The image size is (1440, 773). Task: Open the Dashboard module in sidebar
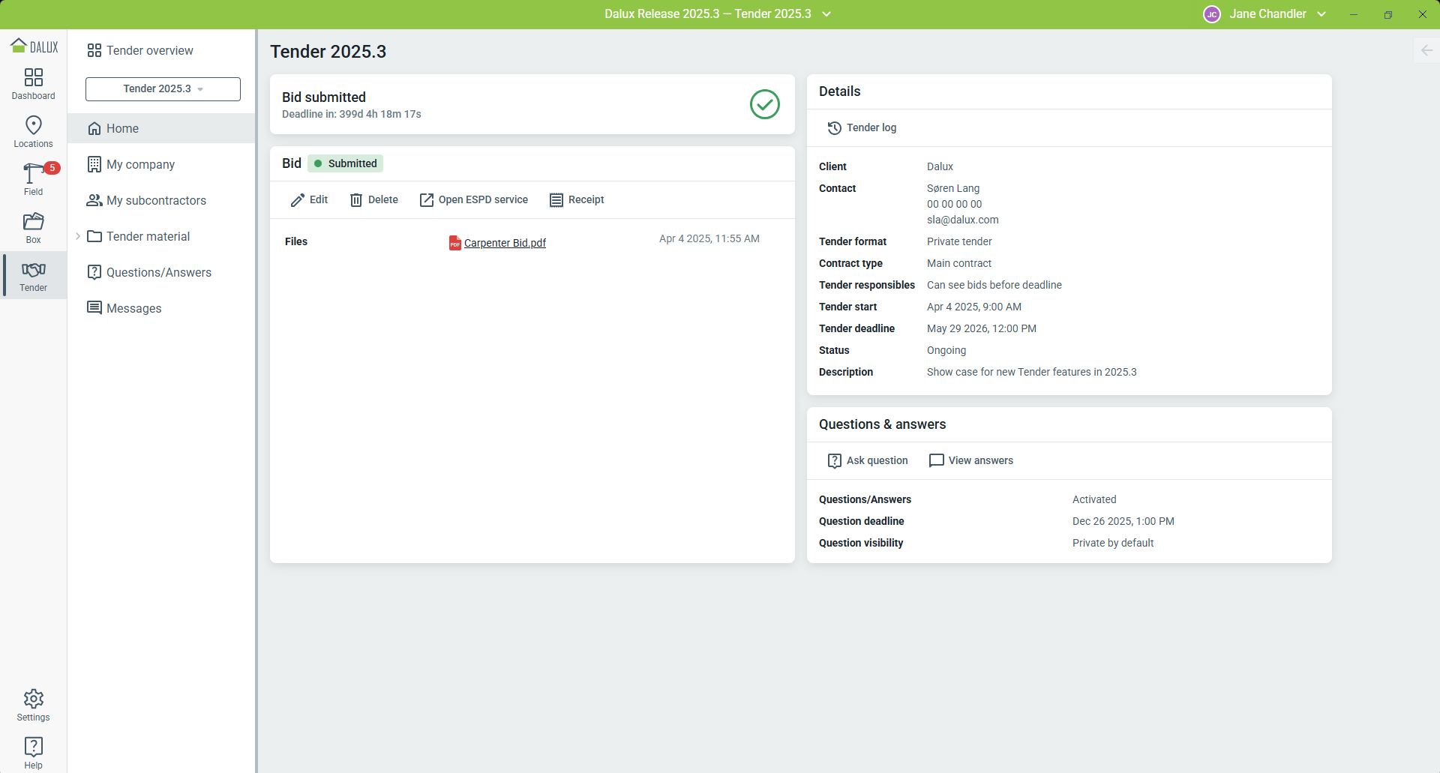[x=33, y=84]
